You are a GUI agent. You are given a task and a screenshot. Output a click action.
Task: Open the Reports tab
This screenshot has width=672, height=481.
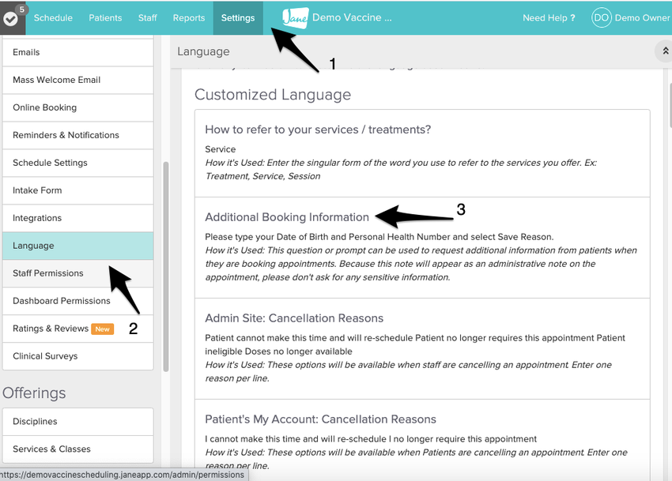coord(188,17)
